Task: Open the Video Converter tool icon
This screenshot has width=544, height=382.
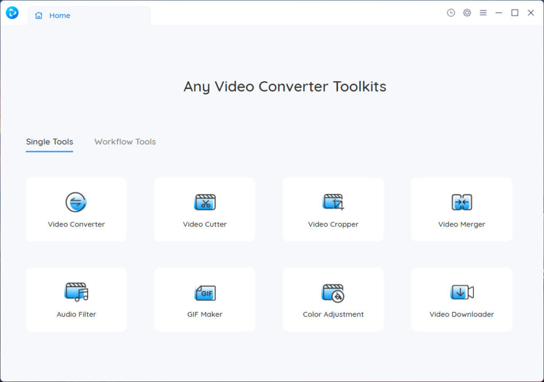Action: [76, 202]
